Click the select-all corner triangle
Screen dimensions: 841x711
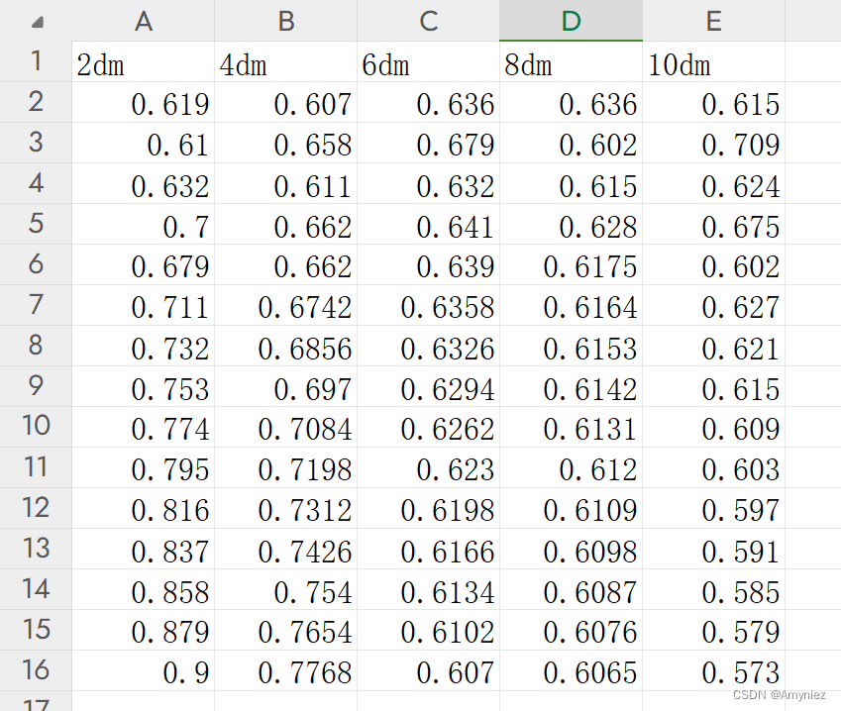37,22
